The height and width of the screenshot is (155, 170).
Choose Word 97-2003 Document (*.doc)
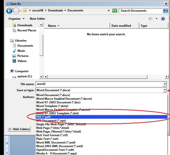point(101,102)
